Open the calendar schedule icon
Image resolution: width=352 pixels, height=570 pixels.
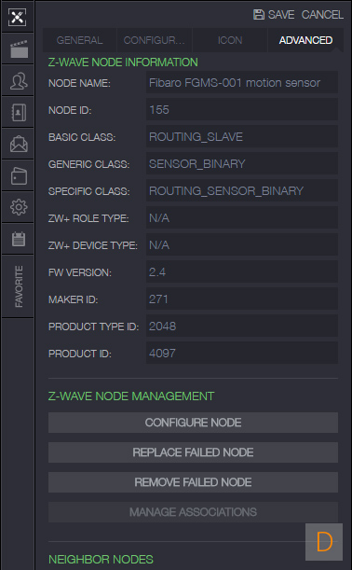(x=18, y=239)
